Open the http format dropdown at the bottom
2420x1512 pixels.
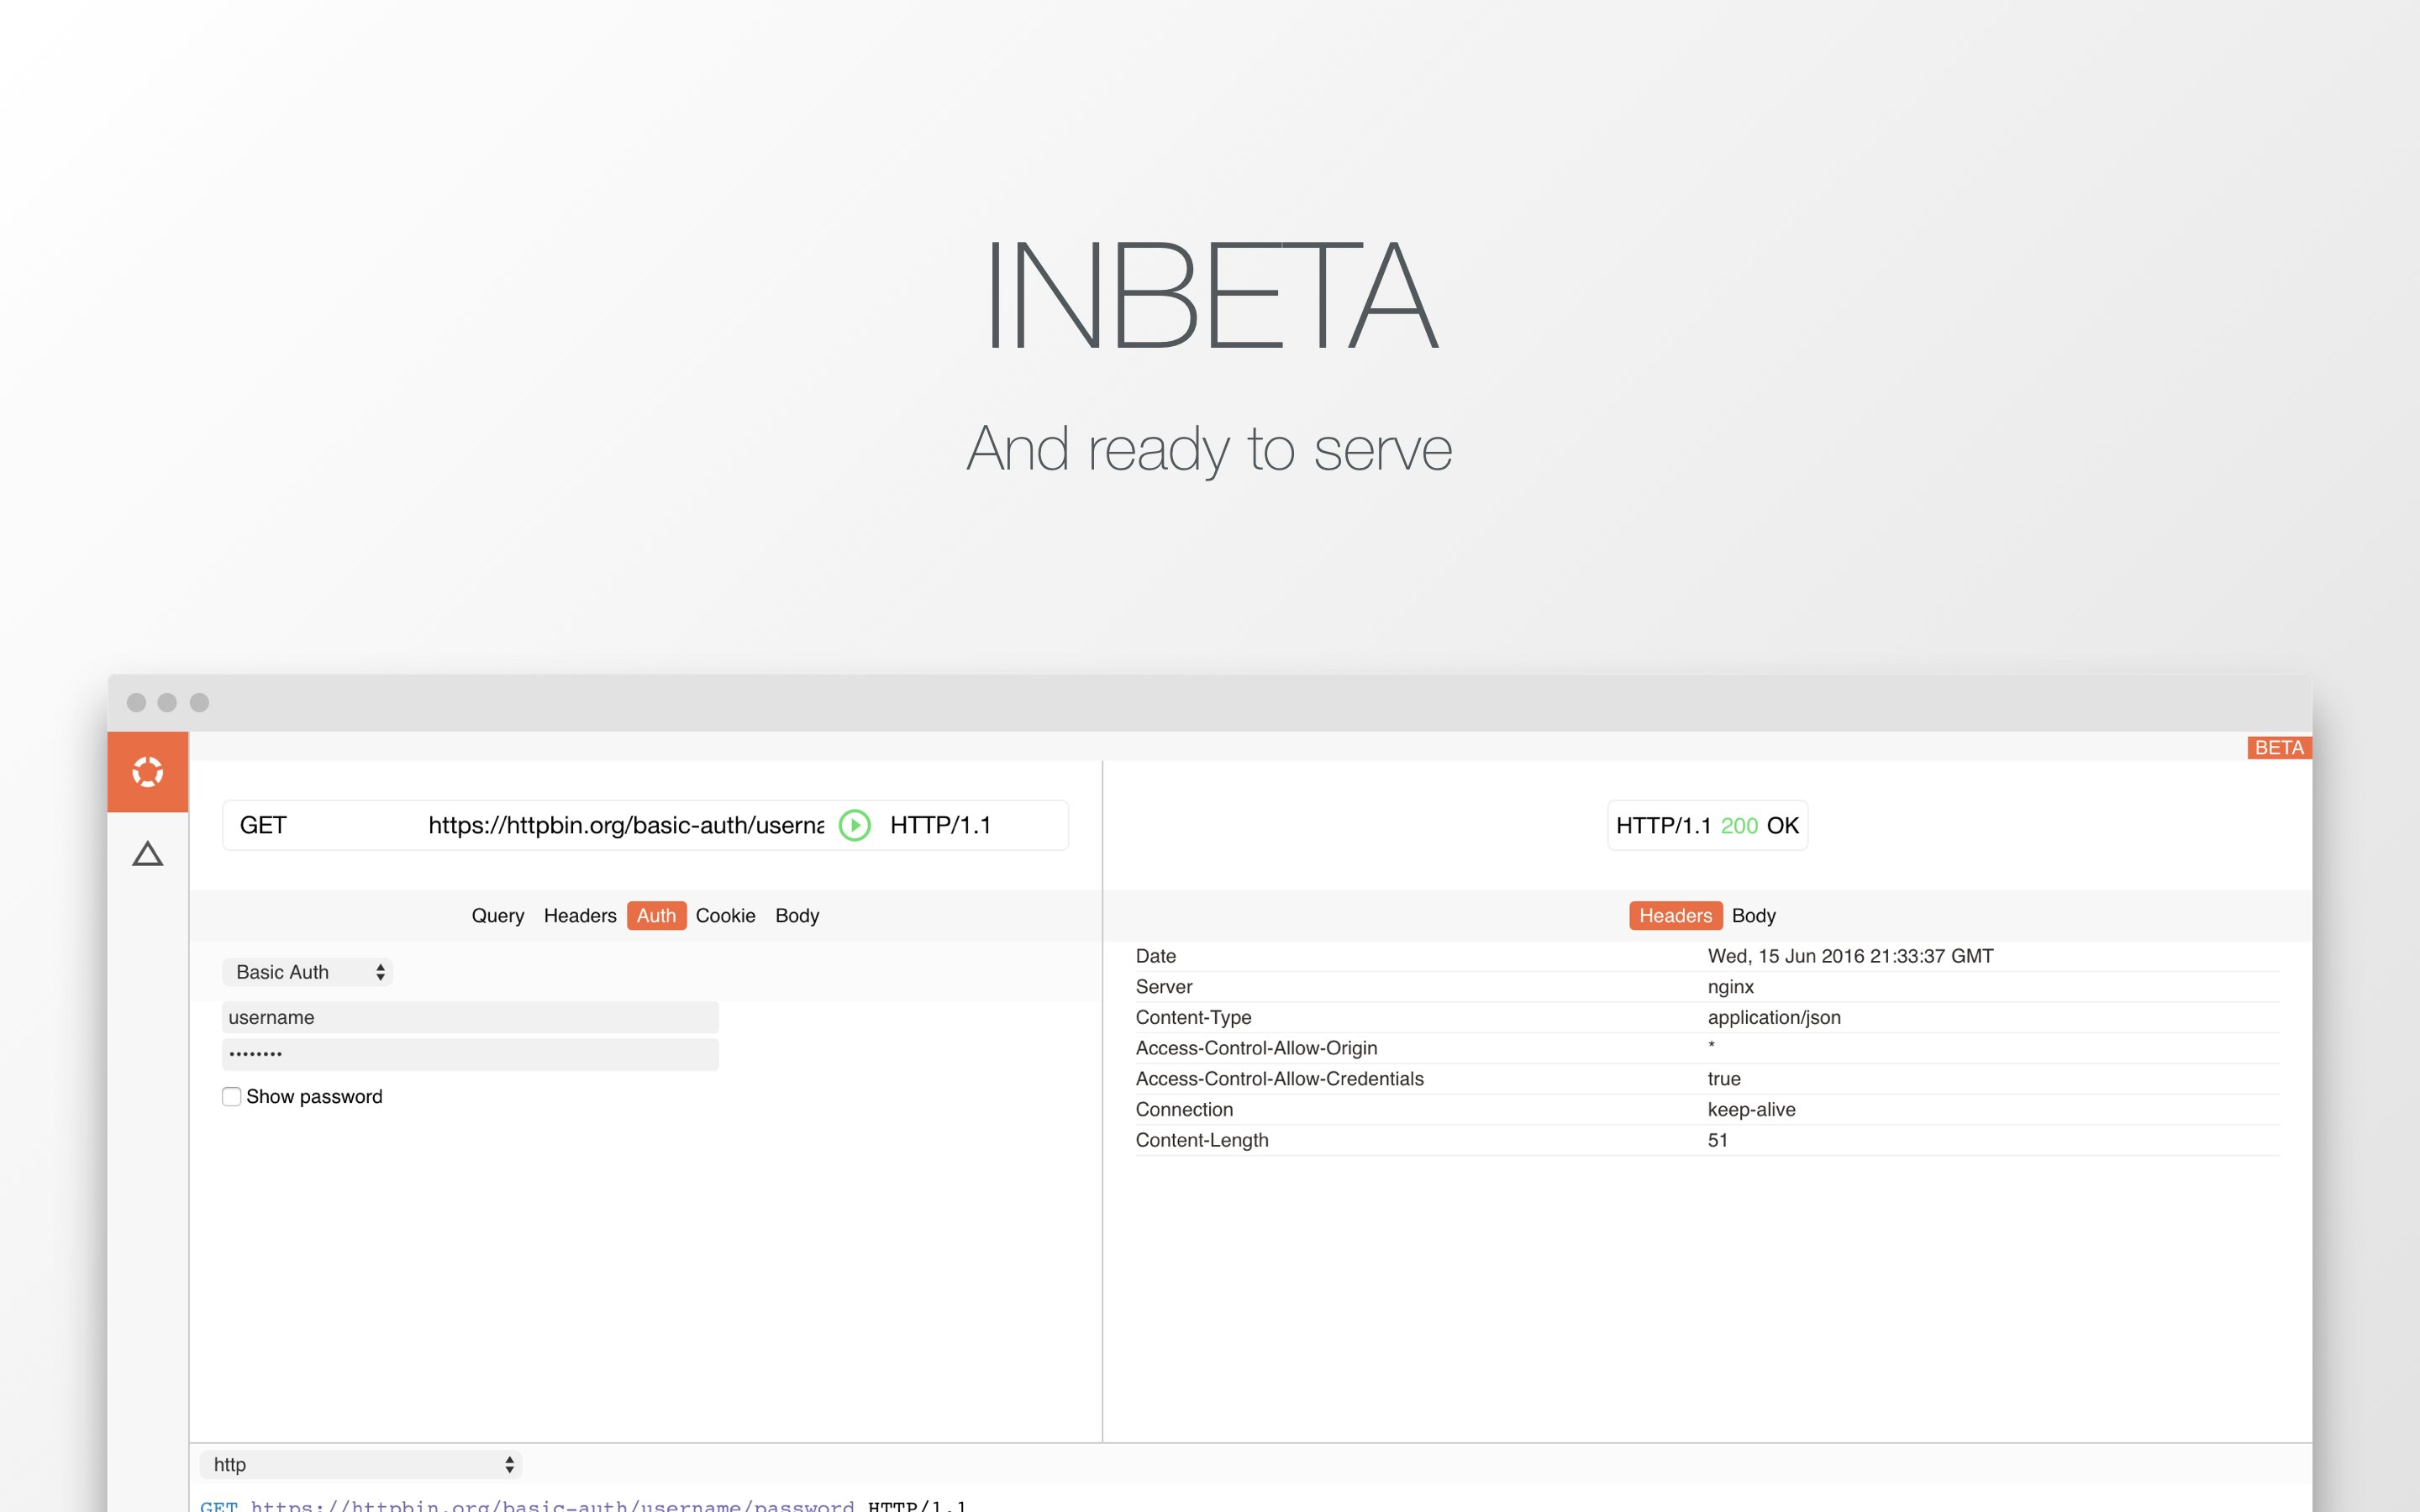[361, 1464]
